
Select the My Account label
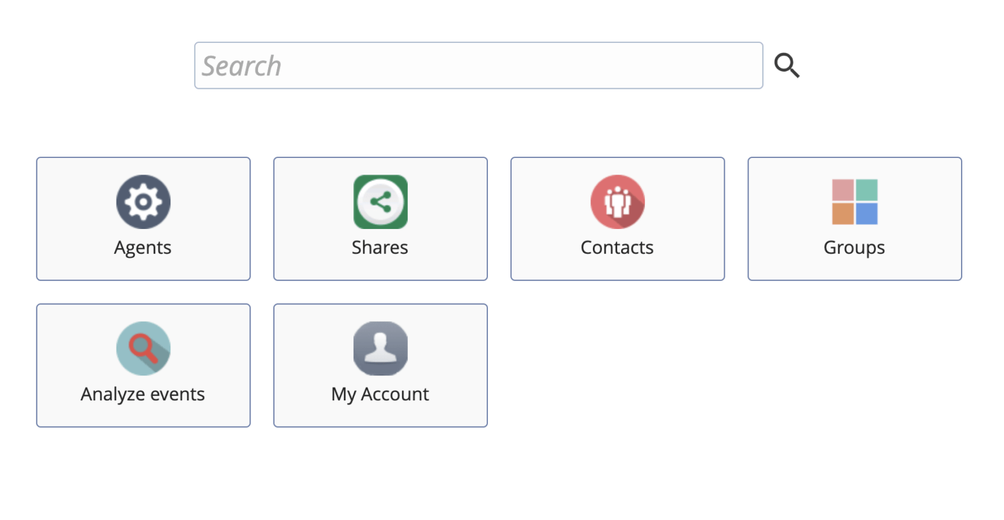tap(380, 395)
